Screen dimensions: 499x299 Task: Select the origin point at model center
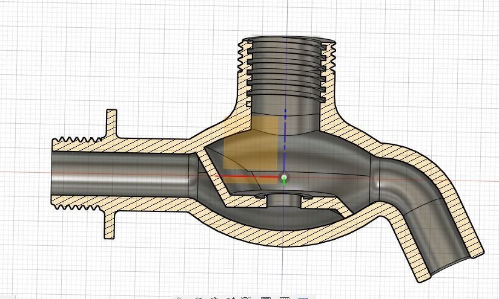pos(285,177)
